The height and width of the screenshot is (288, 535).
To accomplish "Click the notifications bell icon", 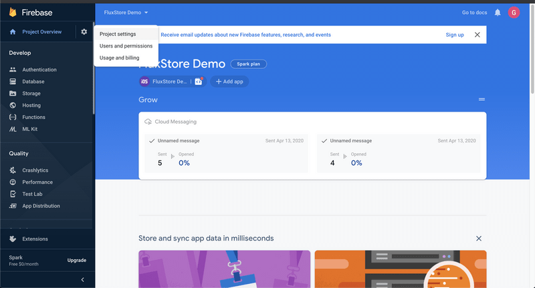I will point(498,13).
